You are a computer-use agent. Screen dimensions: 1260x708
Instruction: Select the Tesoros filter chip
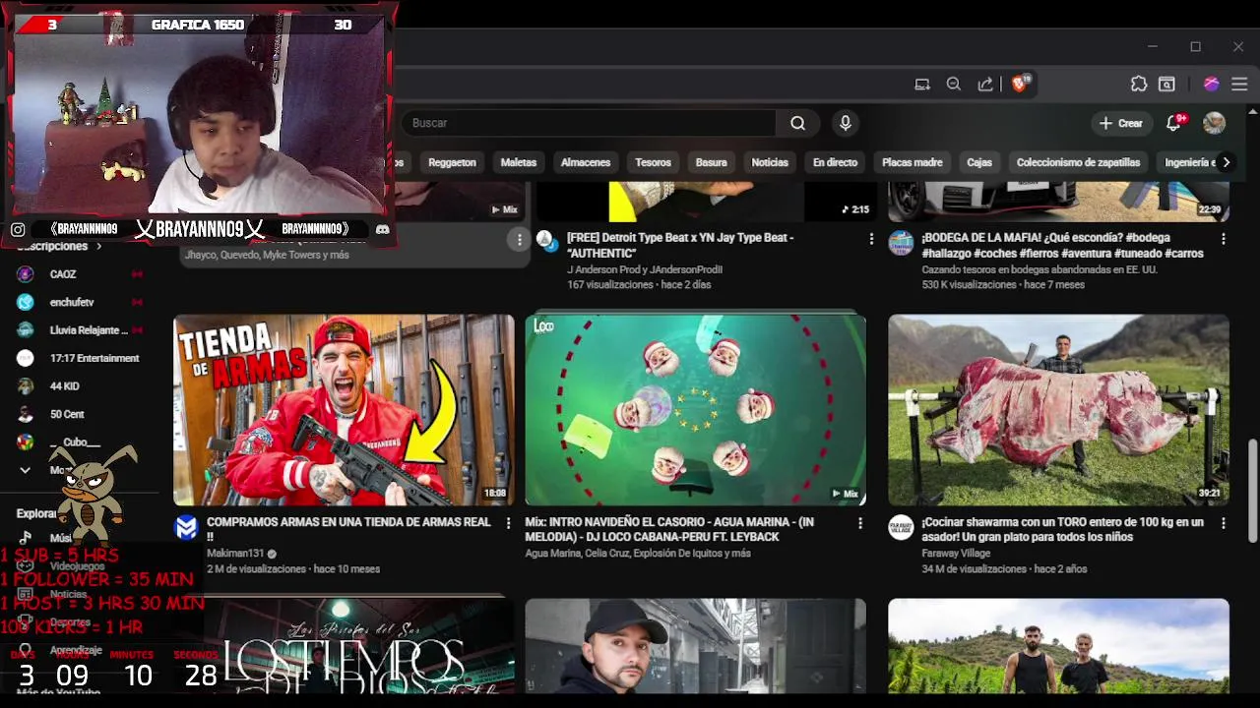point(653,162)
